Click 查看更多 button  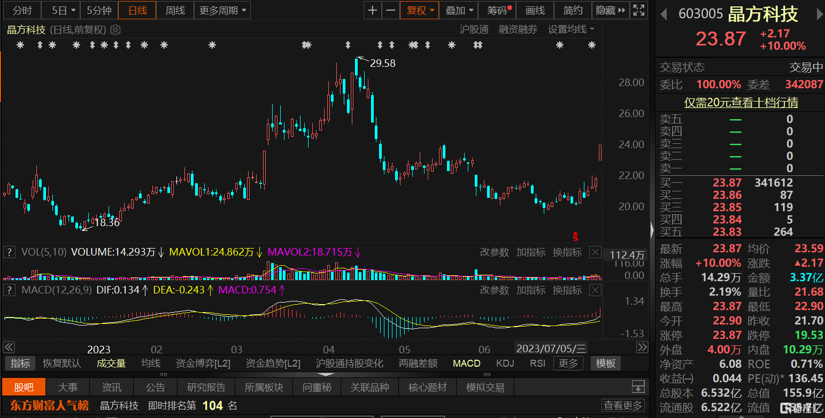click(x=623, y=405)
